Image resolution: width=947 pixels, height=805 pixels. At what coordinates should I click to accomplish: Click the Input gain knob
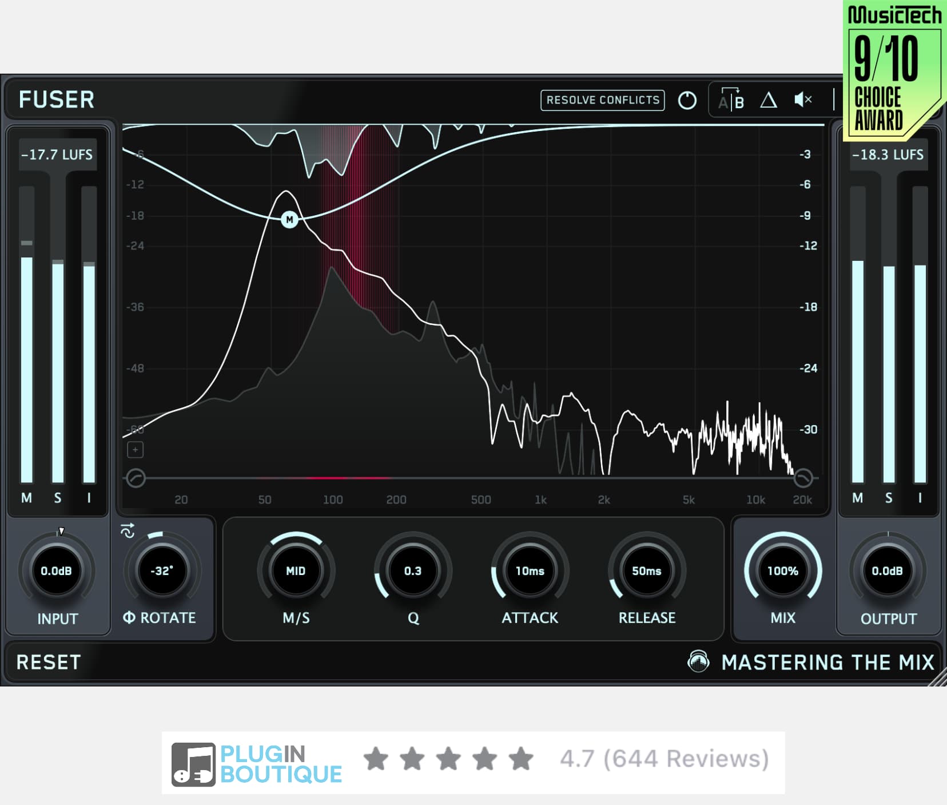tap(57, 571)
